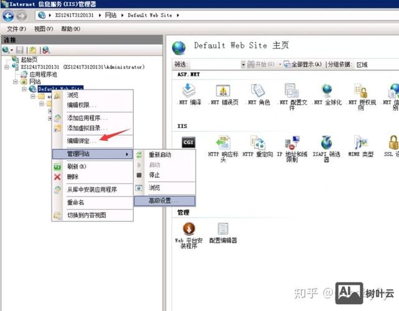The height and width of the screenshot is (311, 399).
Task: Collapse the XS124173120131 server node
Action: pyautogui.click(x=7, y=67)
